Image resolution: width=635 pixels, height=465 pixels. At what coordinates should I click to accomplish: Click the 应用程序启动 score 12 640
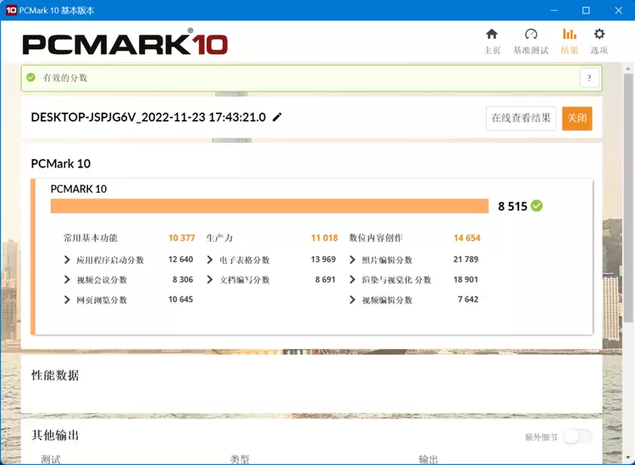180,260
